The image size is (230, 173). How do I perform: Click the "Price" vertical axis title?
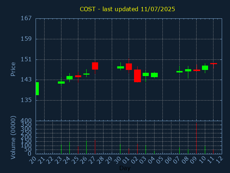13,69
